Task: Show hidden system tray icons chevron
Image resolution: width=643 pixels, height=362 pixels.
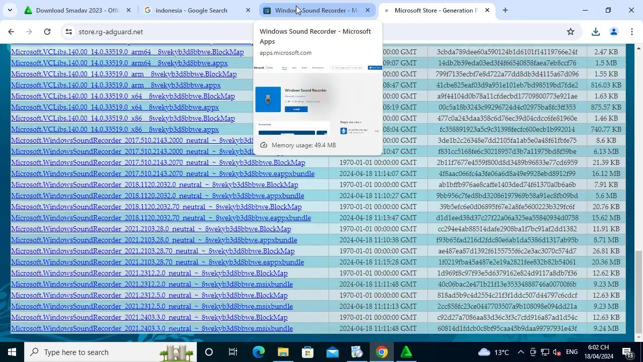Action: click(520, 352)
